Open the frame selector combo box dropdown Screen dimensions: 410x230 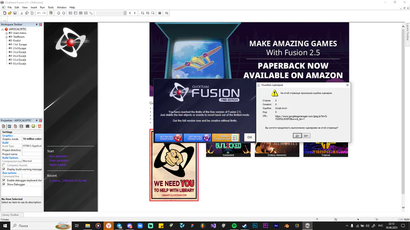coord(125,13)
